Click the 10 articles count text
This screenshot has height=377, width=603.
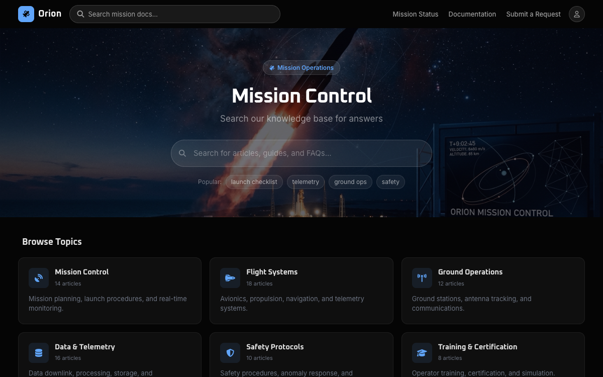tap(259, 358)
